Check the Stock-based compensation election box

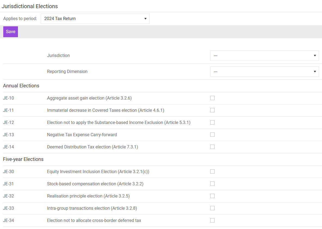212,184
